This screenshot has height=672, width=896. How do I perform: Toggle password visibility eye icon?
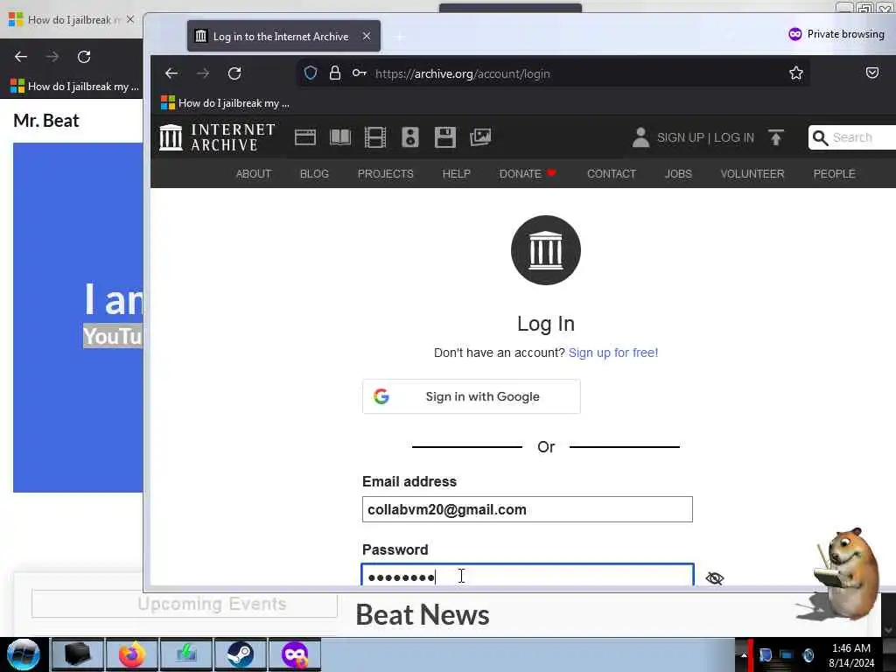[714, 577]
